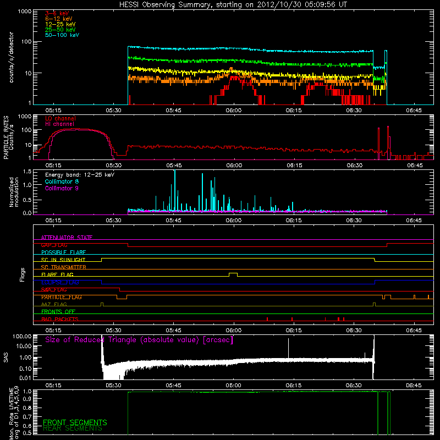The image size is (440, 440).
Task: Click the 'BAD_PACKETS' flag label
Action: click(x=60, y=319)
